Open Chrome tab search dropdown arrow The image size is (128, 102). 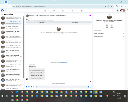2,2
